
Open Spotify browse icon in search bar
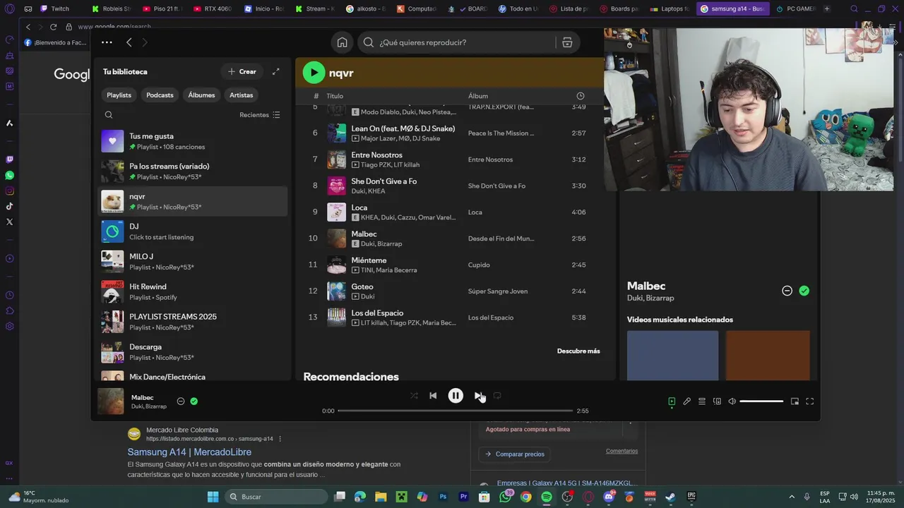(x=567, y=42)
